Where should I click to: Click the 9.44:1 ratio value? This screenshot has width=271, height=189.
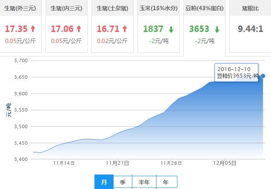point(251,29)
